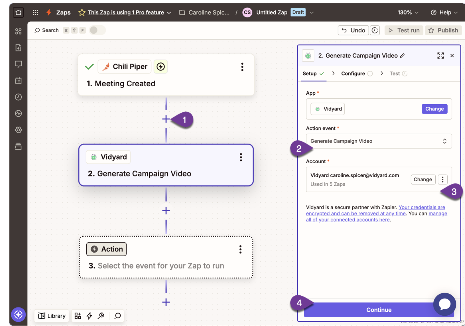The image size is (465, 326).
Task: Click the wrench tool icon in bottom toolbar
Action: tap(101, 316)
